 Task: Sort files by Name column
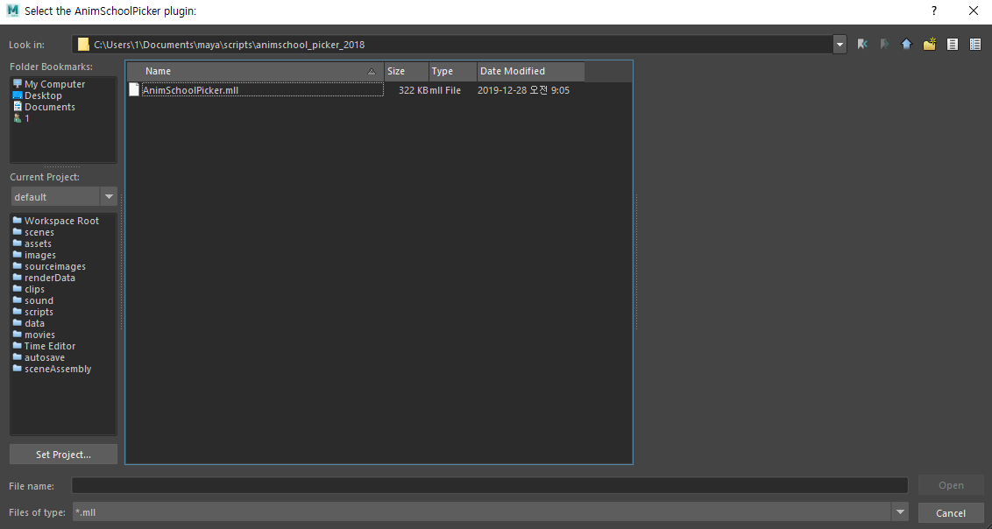254,72
